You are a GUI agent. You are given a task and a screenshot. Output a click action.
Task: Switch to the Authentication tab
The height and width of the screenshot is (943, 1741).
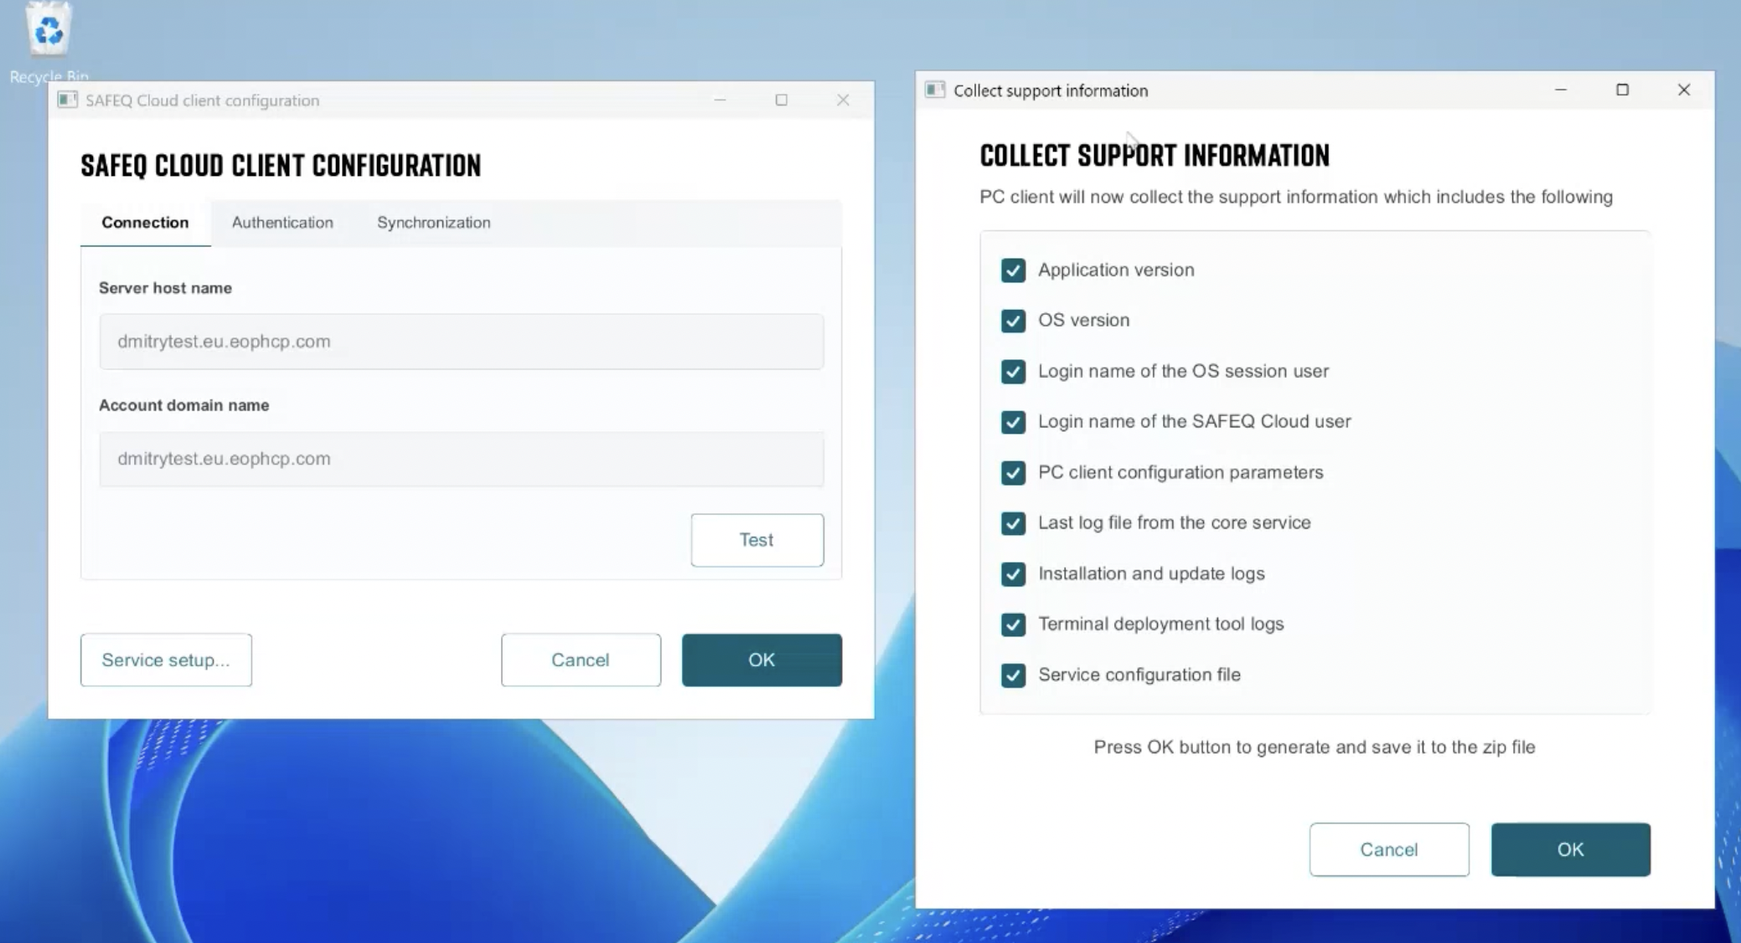(282, 223)
